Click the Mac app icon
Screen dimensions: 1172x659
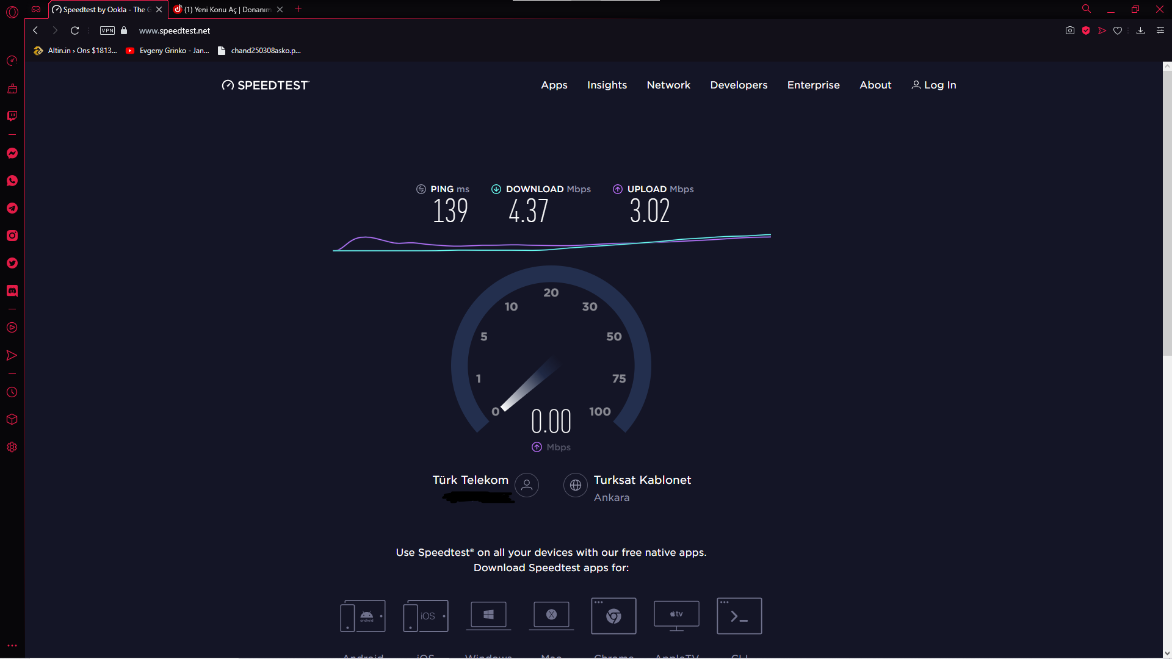pyautogui.click(x=551, y=615)
